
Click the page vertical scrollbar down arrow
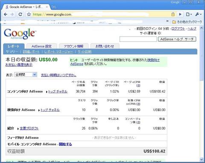[x=201, y=160]
